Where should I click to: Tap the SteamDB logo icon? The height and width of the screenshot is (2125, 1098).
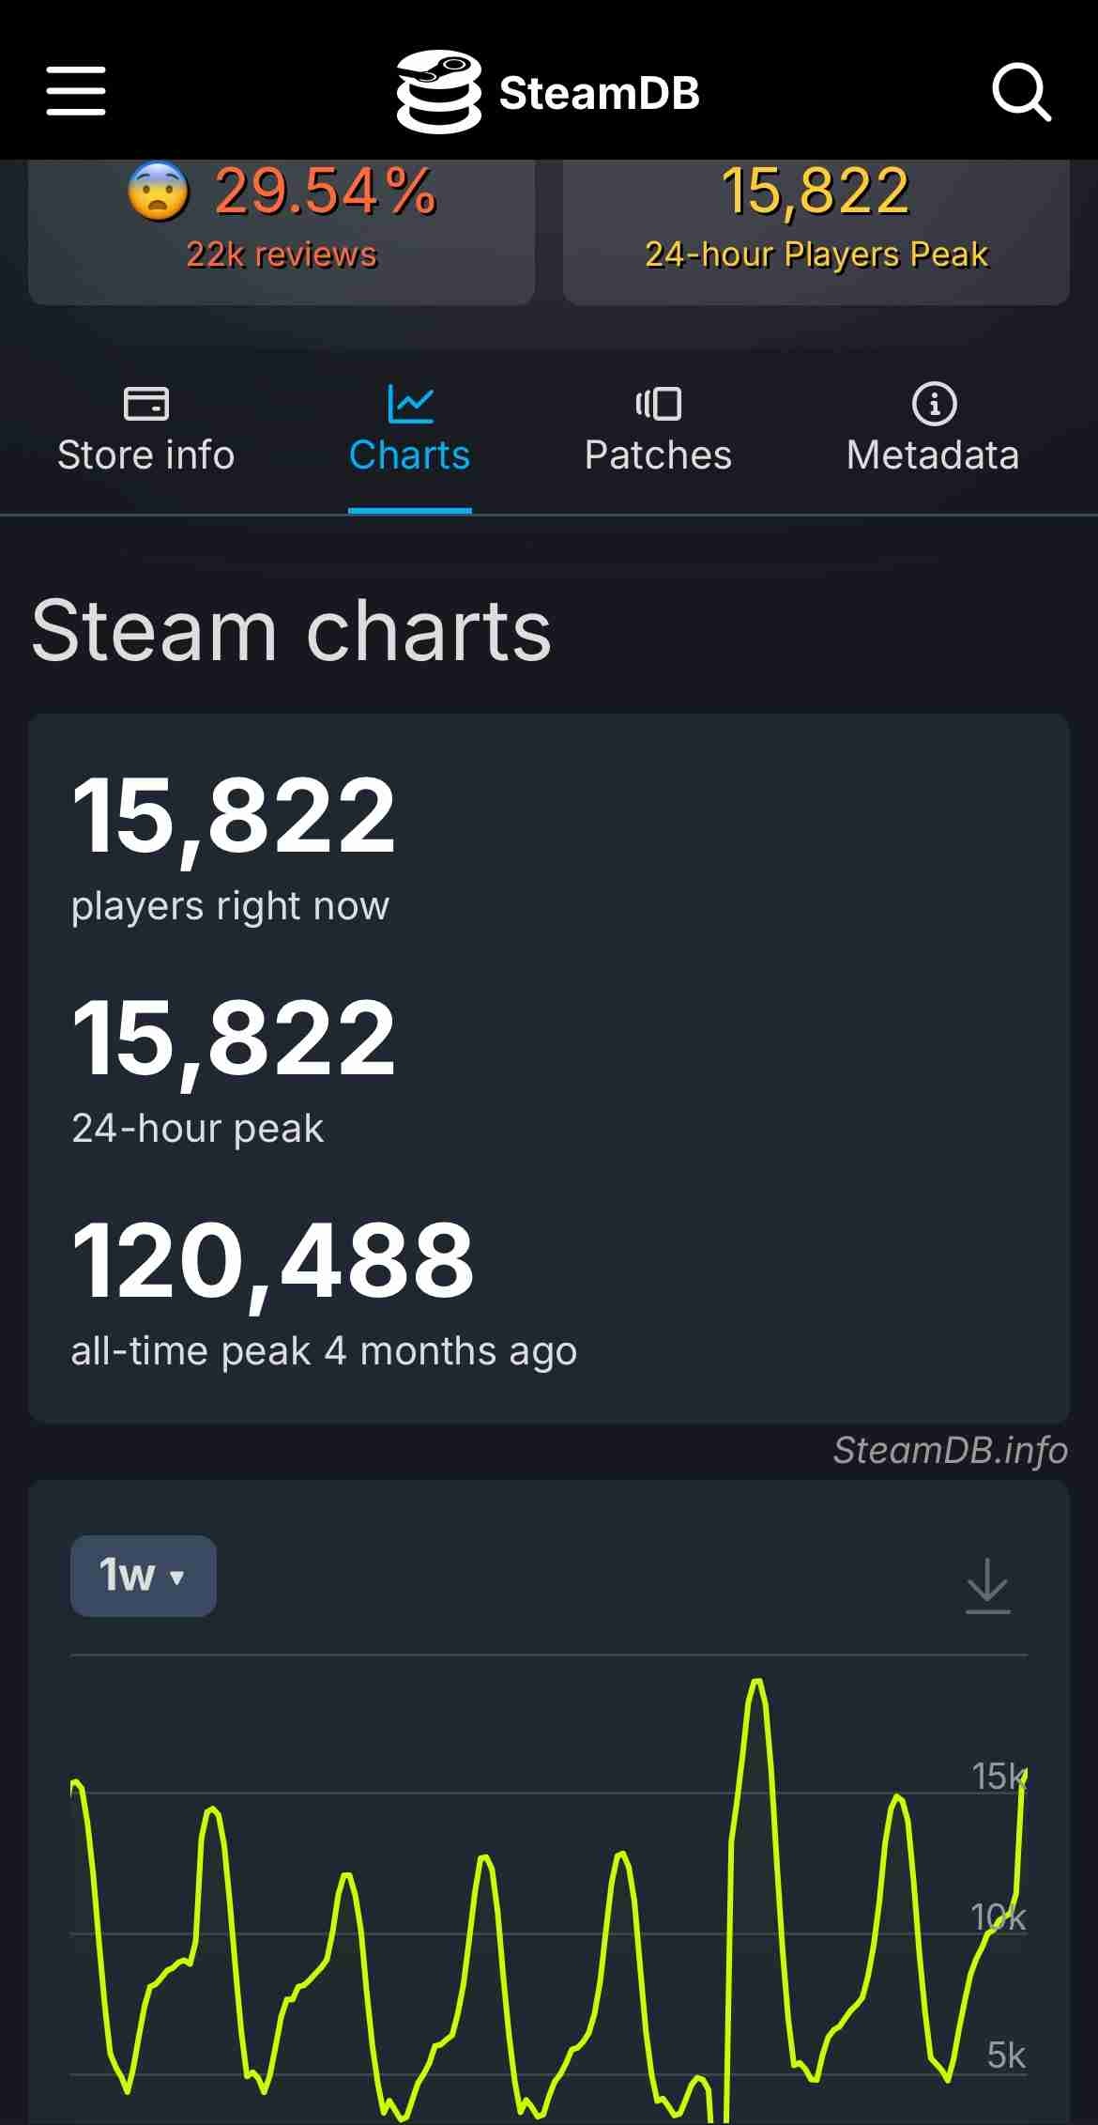pyautogui.click(x=438, y=91)
